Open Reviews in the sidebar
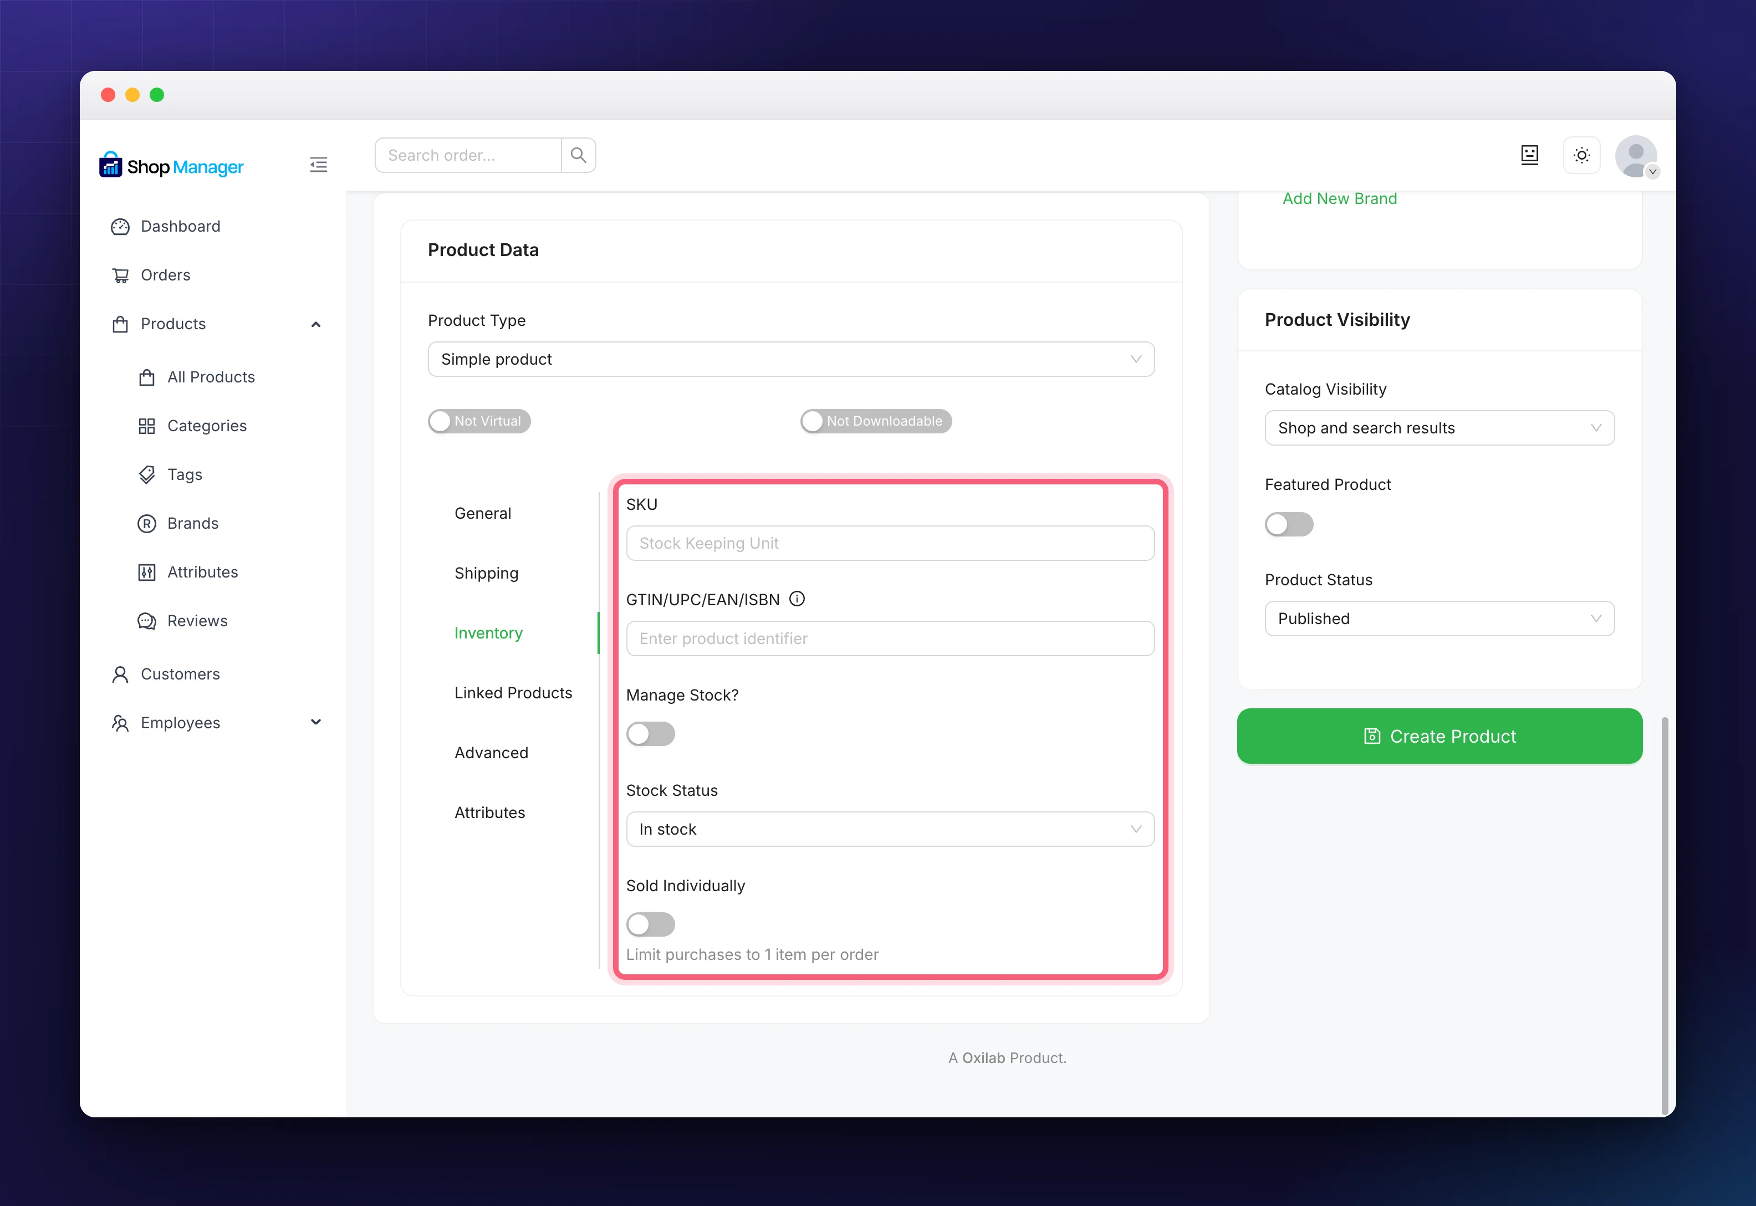The image size is (1756, 1206). coord(182,620)
